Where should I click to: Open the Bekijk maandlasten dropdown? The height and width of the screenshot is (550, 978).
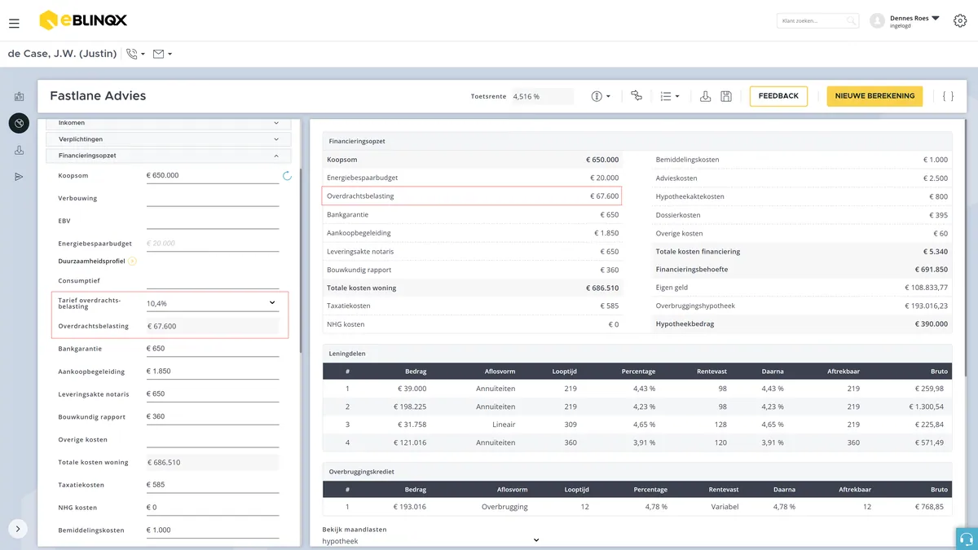[431, 540]
